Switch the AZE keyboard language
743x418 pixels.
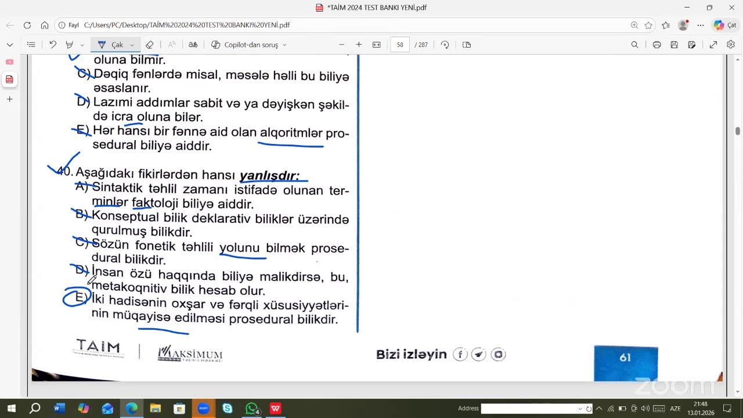tap(676, 408)
